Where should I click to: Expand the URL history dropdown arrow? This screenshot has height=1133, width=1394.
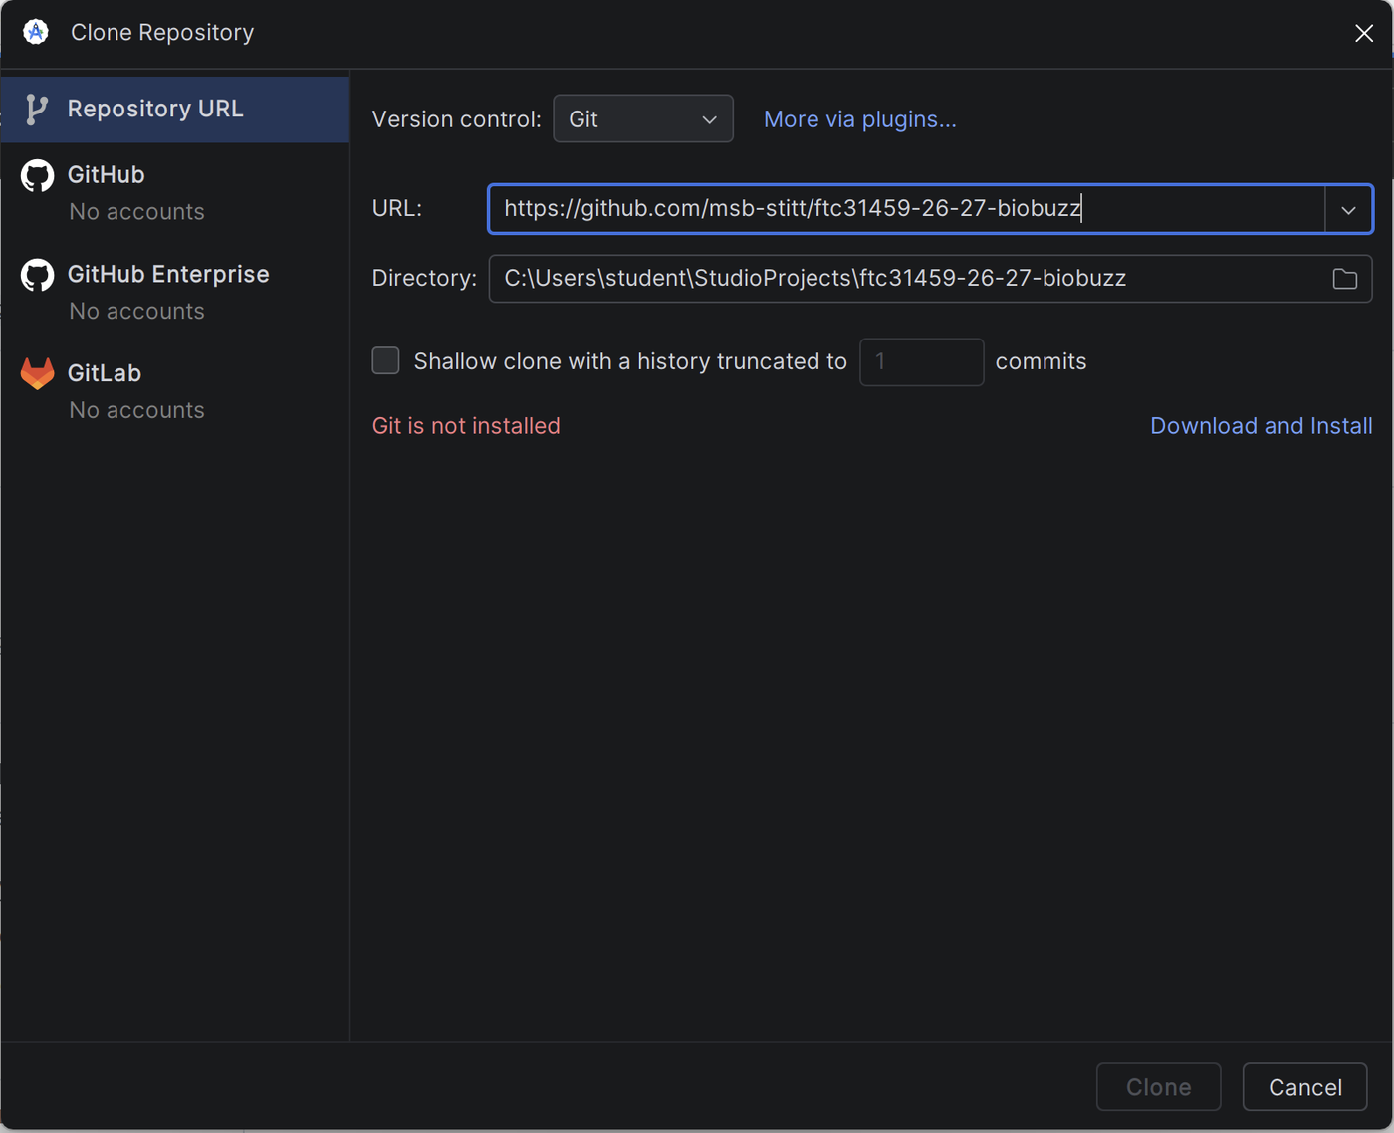(1348, 210)
